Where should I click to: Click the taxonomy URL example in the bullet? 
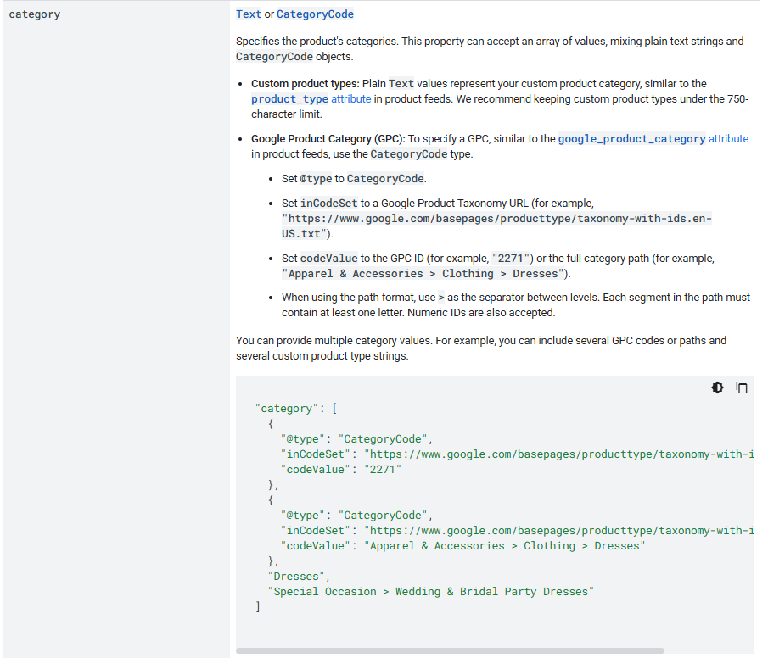pos(496,226)
